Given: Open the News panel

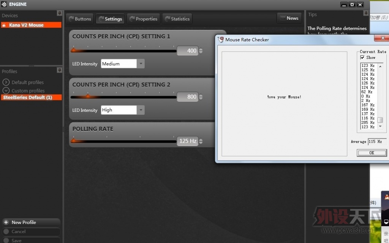Looking at the screenshot, I should tap(289, 18).
